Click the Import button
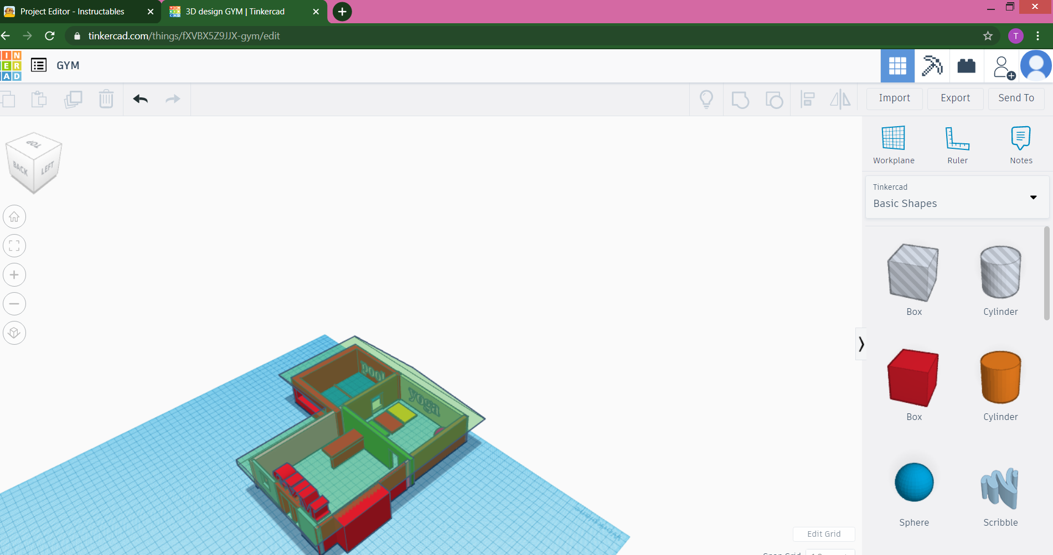The width and height of the screenshot is (1053, 555). [894, 98]
